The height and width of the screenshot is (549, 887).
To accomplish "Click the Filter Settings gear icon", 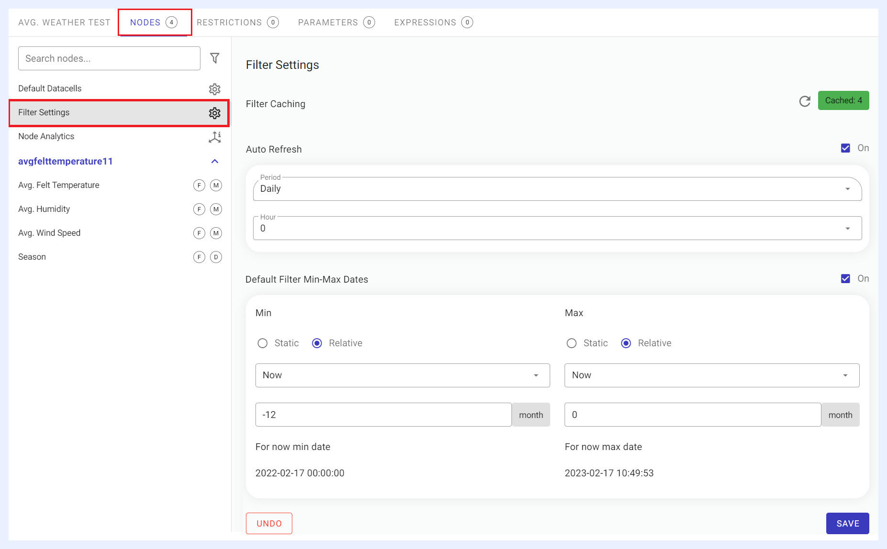I will [215, 113].
